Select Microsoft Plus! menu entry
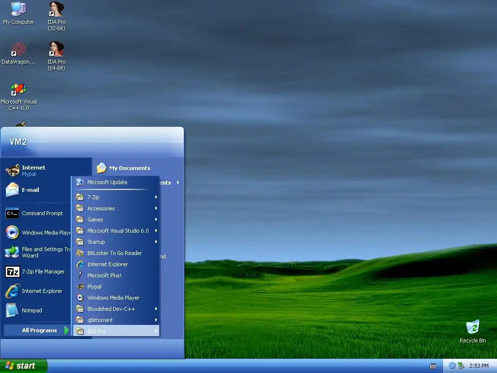The width and height of the screenshot is (497, 373). [x=116, y=275]
